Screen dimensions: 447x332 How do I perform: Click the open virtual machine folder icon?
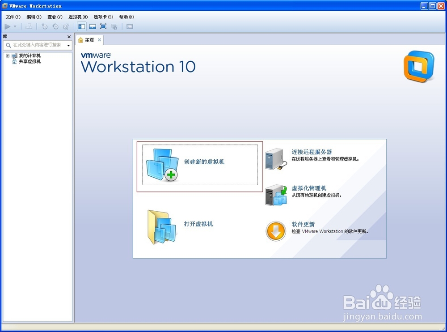click(x=162, y=227)
